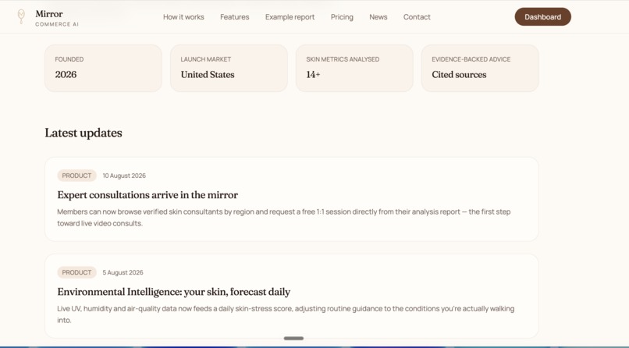Viewport: 629px width, 348px height.
Task: Open the Example report link
Action: 290,17
